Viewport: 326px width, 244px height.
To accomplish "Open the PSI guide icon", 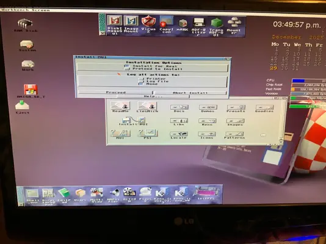I will click(147, 134).
